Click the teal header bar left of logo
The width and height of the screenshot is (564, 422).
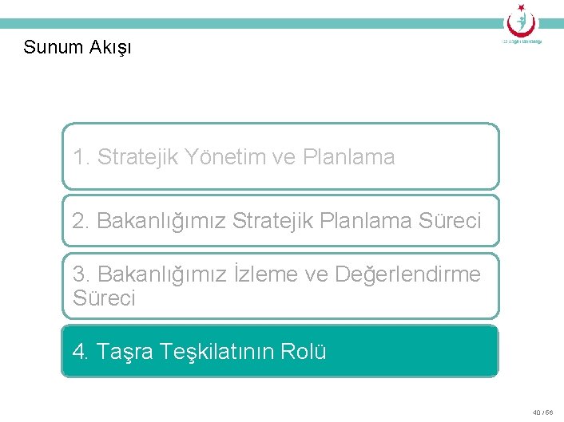[252, 23]
